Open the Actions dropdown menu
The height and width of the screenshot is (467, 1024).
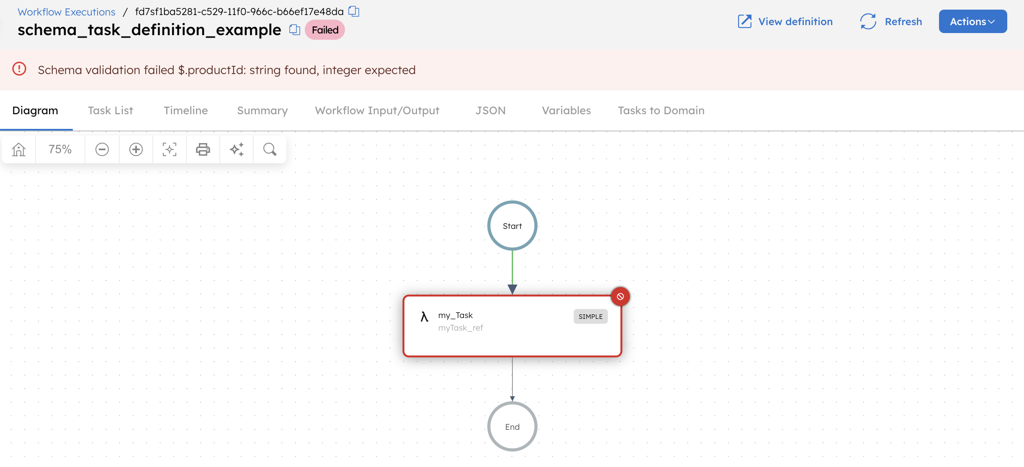click(972, 21)
